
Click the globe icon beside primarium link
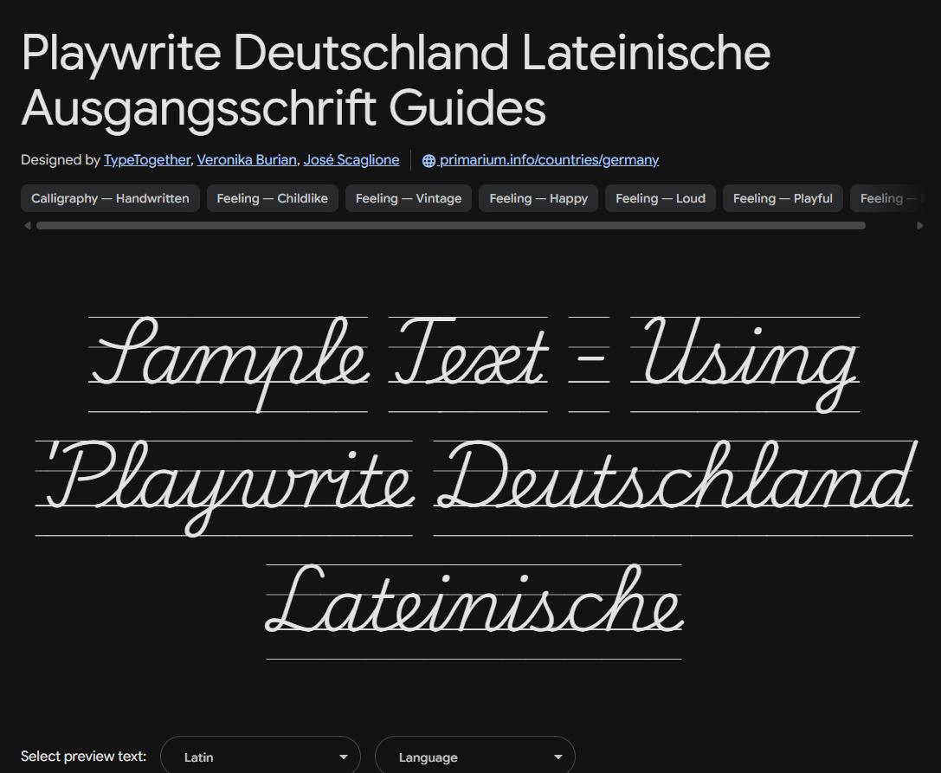pyautogui.click(x=429, y=161)
